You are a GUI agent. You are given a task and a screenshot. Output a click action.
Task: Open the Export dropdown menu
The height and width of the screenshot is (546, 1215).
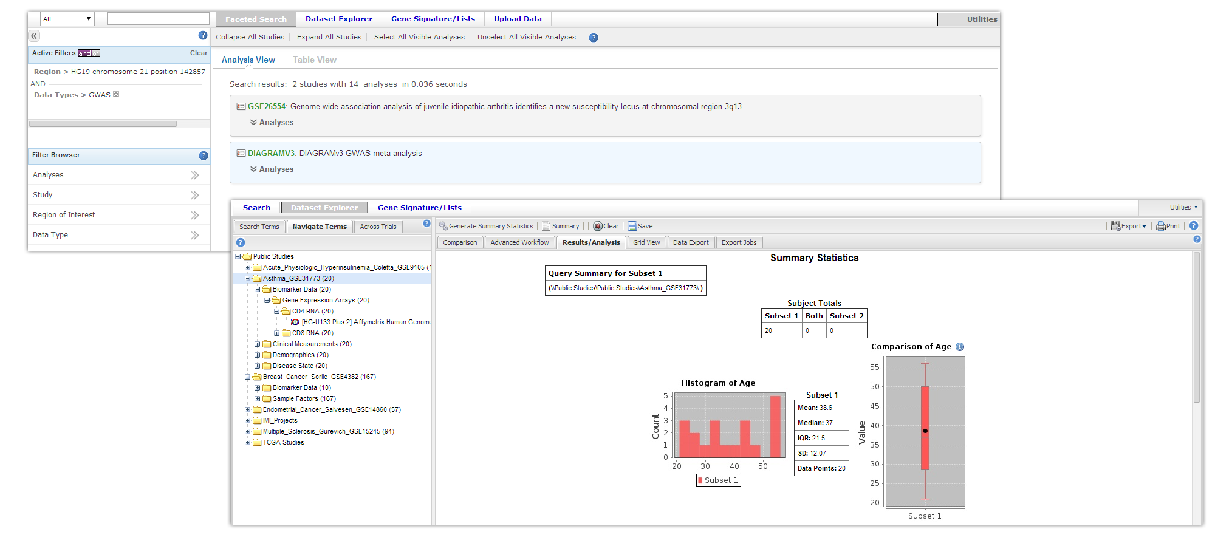1129,226
